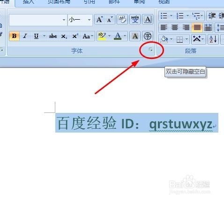Viewport: 224px width, 200px height.
Task: Apply subscript formatting X₂
Action: (64, 37)
